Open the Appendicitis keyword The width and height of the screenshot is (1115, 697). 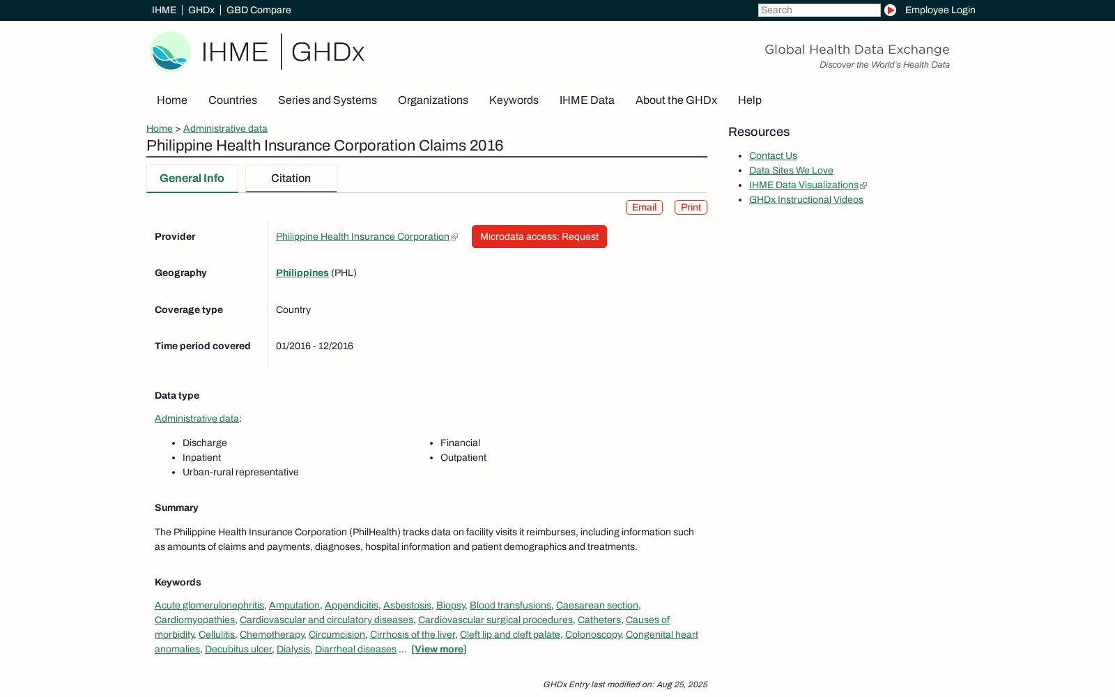point(351,606)
